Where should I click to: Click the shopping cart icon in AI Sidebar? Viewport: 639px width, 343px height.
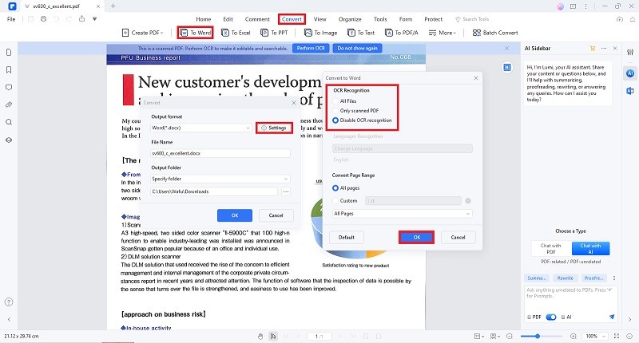(x=593, y=48)
